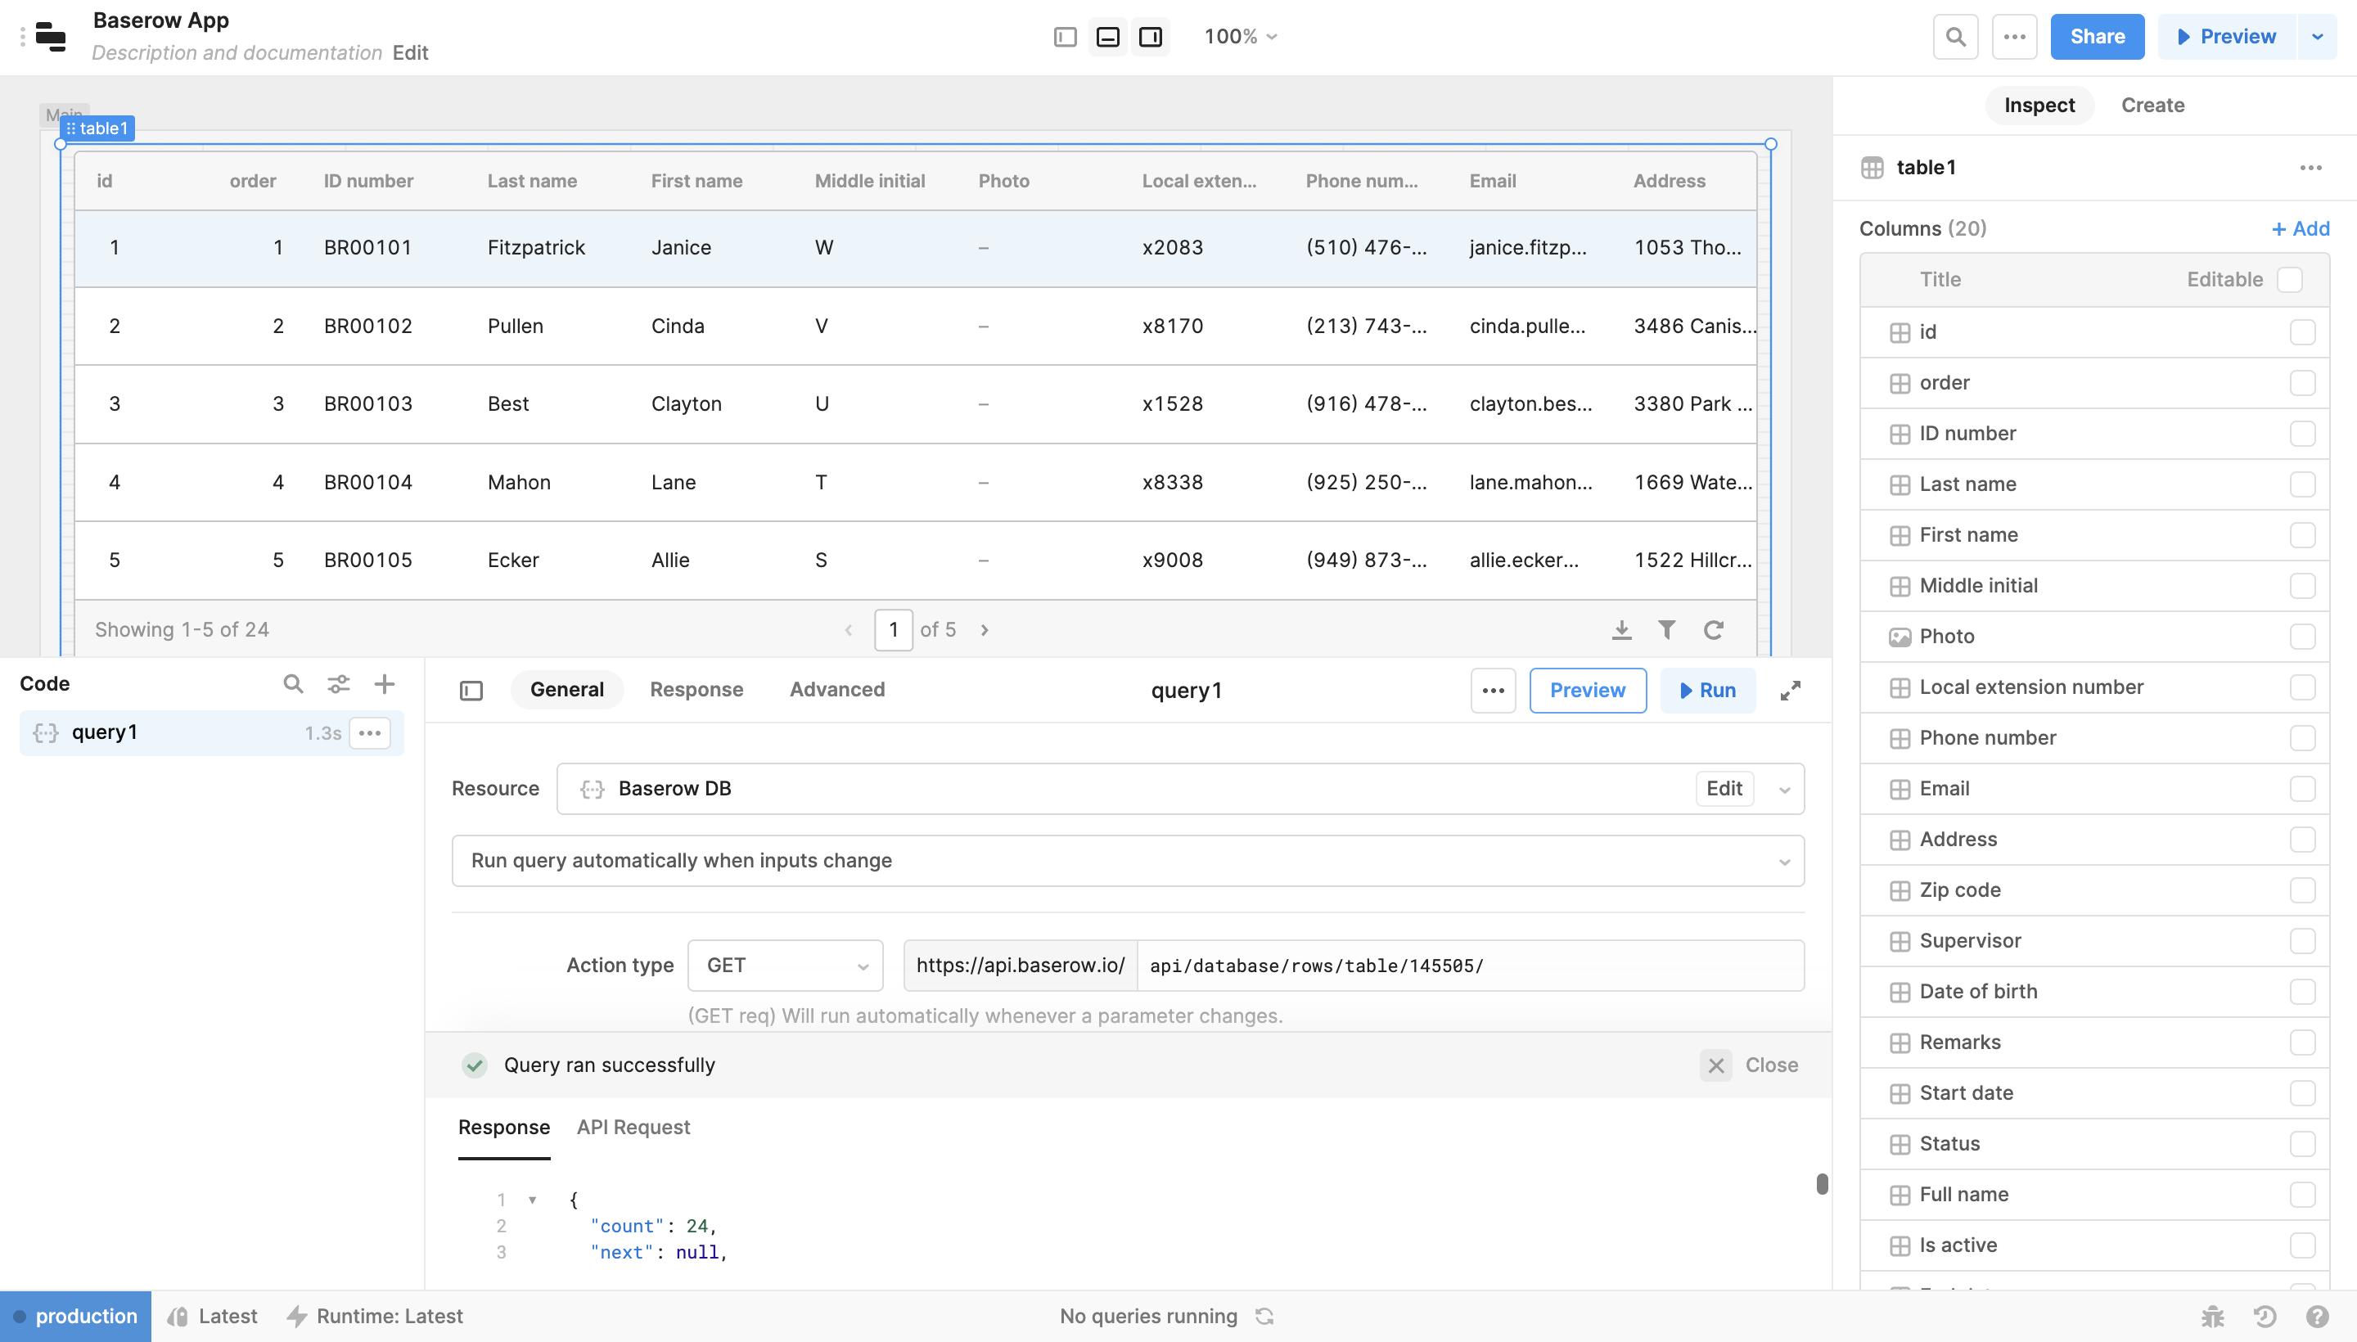Open the zoom level dropdown

[1240, 37]
